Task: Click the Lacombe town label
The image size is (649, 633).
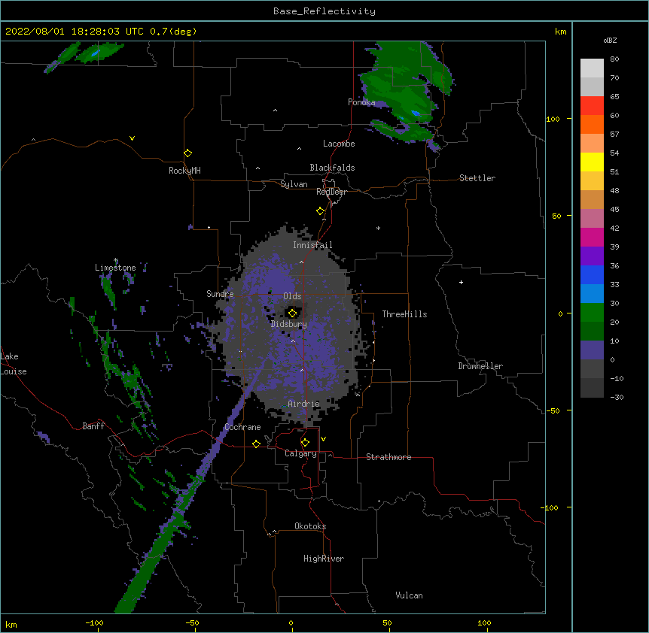Action: point(339,144)
